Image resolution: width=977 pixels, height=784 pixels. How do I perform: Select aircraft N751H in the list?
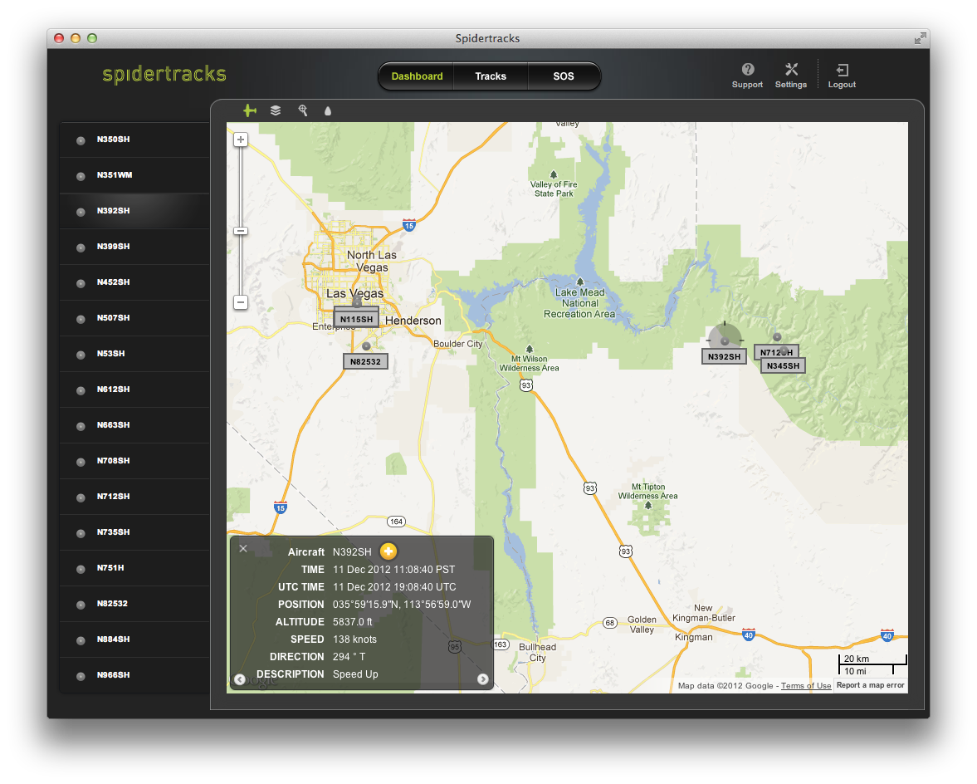point(134,568)
